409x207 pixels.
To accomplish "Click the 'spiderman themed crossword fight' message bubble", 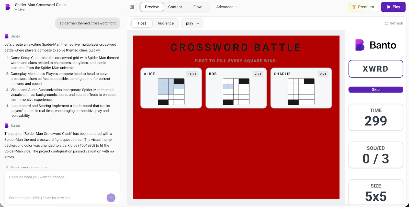I will (x=88, y=23).
